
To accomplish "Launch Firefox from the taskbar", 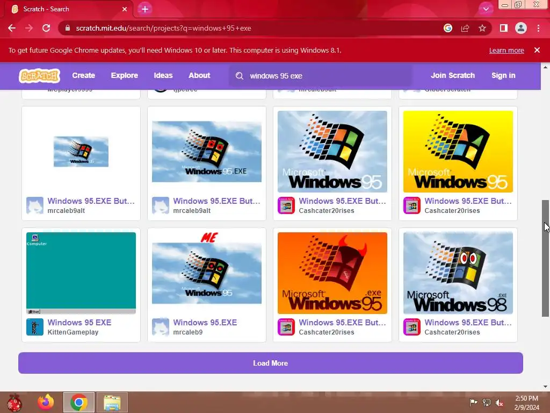I will [x=46, y=402].
